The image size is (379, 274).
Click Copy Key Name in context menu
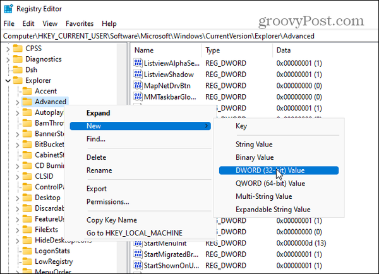click(x=111, y=220)
